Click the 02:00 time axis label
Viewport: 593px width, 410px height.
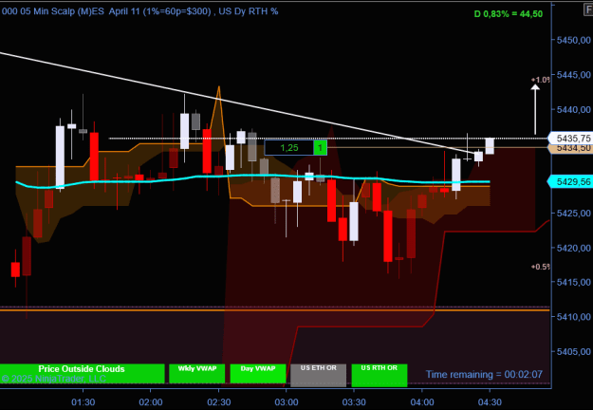(x=151, y=402)
